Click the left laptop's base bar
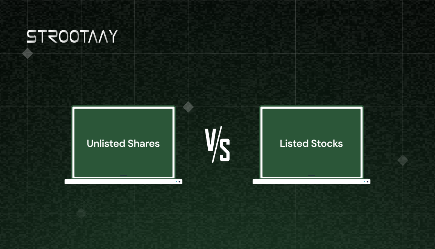The height and width of the screenshot is (249, 435). point(123,181)
